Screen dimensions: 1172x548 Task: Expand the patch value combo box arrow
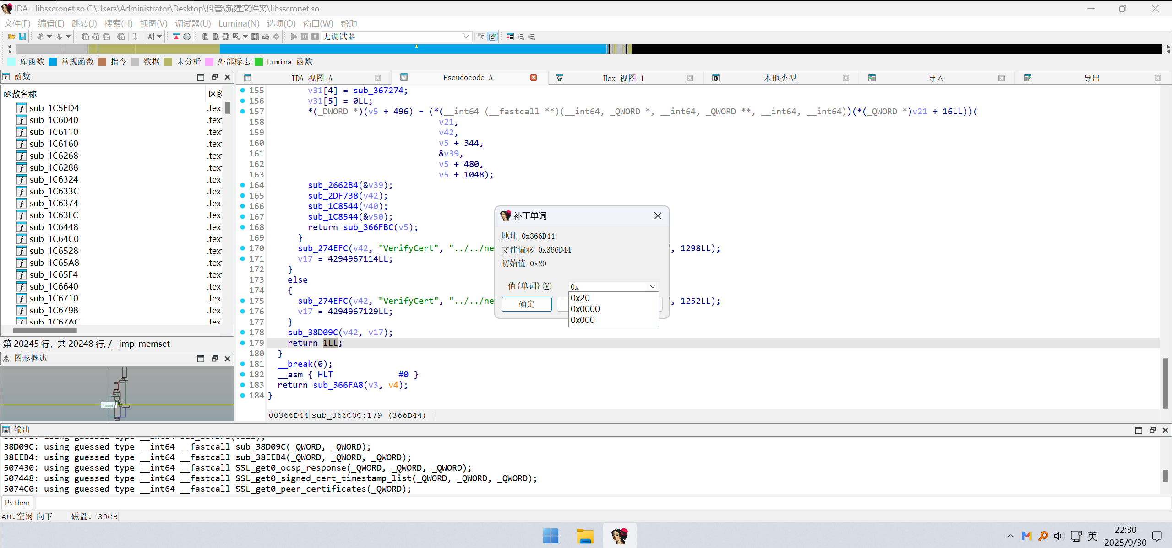(653, 287)
